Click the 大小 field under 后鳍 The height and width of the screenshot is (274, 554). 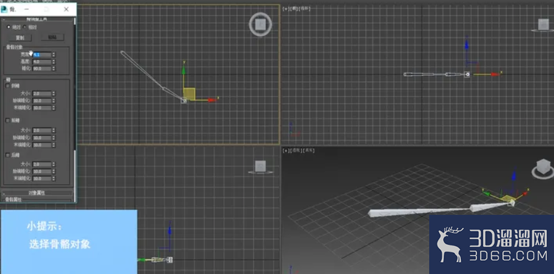(42, 164)
